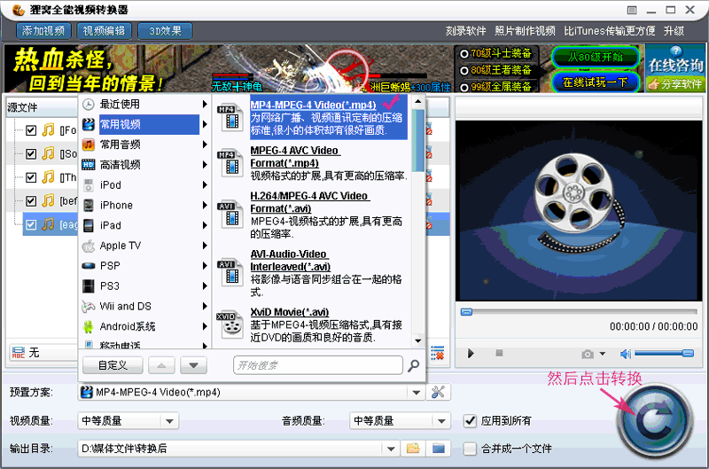Click the Wii and DS gamepad icon

click(x=89, y=306)
